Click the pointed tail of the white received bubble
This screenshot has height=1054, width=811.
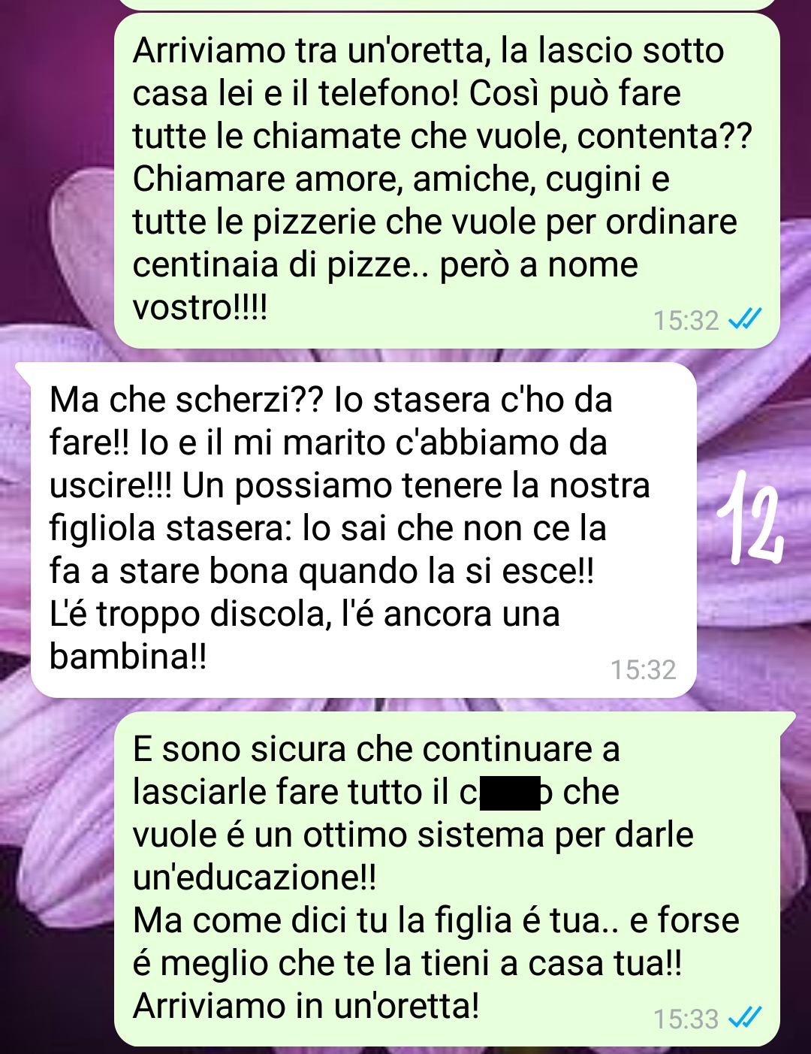click(23, 370)
